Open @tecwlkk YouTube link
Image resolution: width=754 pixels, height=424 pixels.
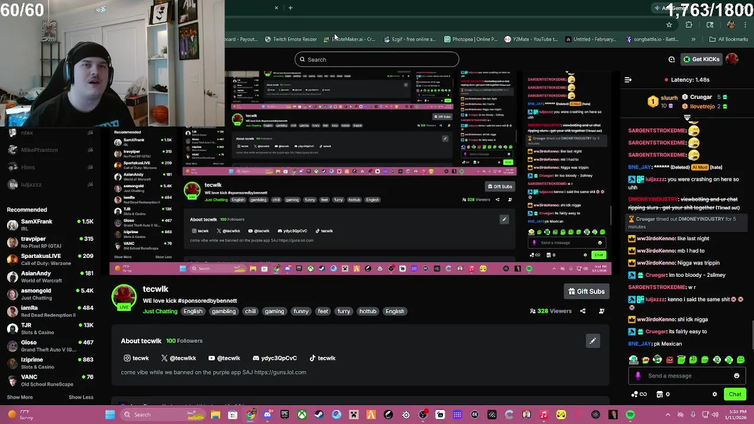click(x=224, y=358)
